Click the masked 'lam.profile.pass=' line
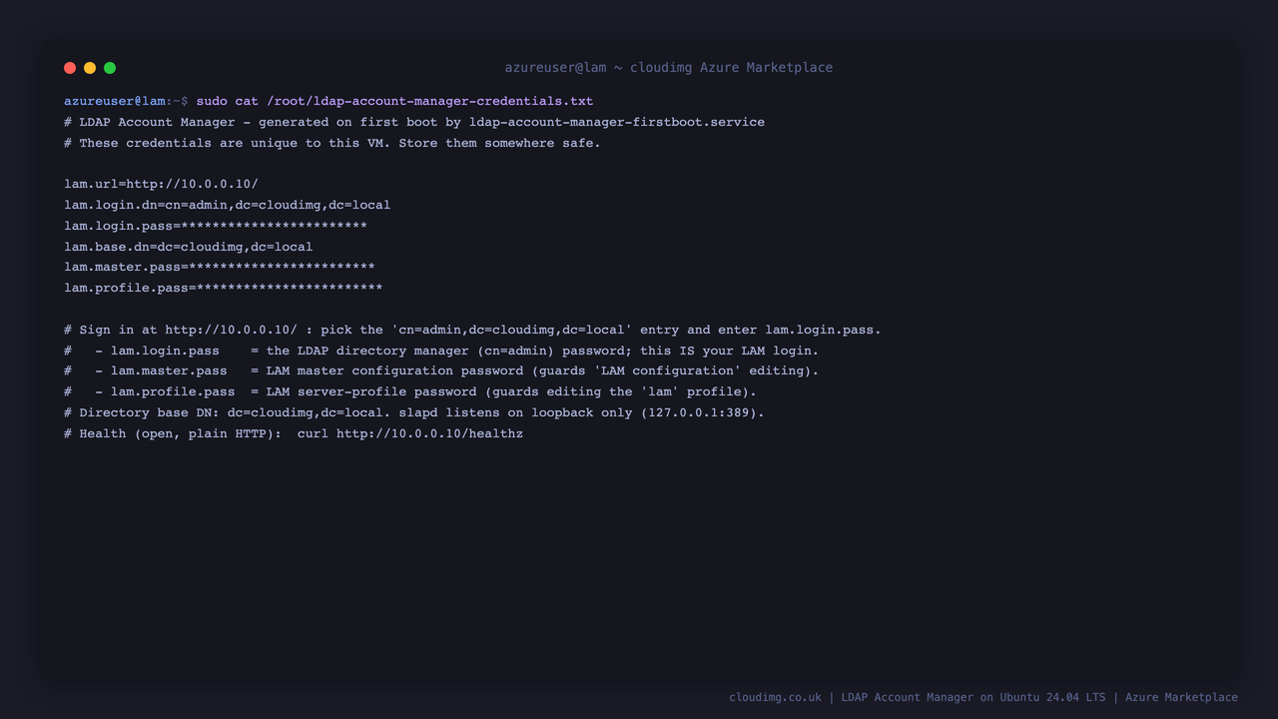Image resolution: width=1278 pixels, height=719 pixels. (x=224, y=288)
